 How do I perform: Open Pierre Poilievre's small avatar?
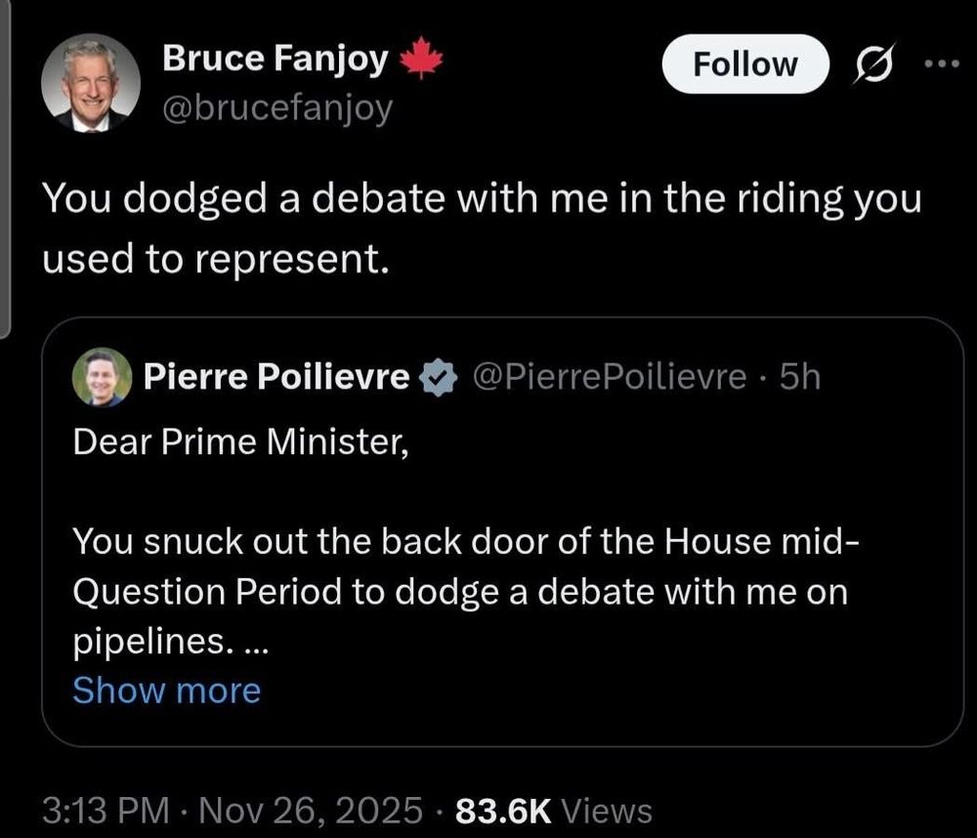click(x=102, y=376)
